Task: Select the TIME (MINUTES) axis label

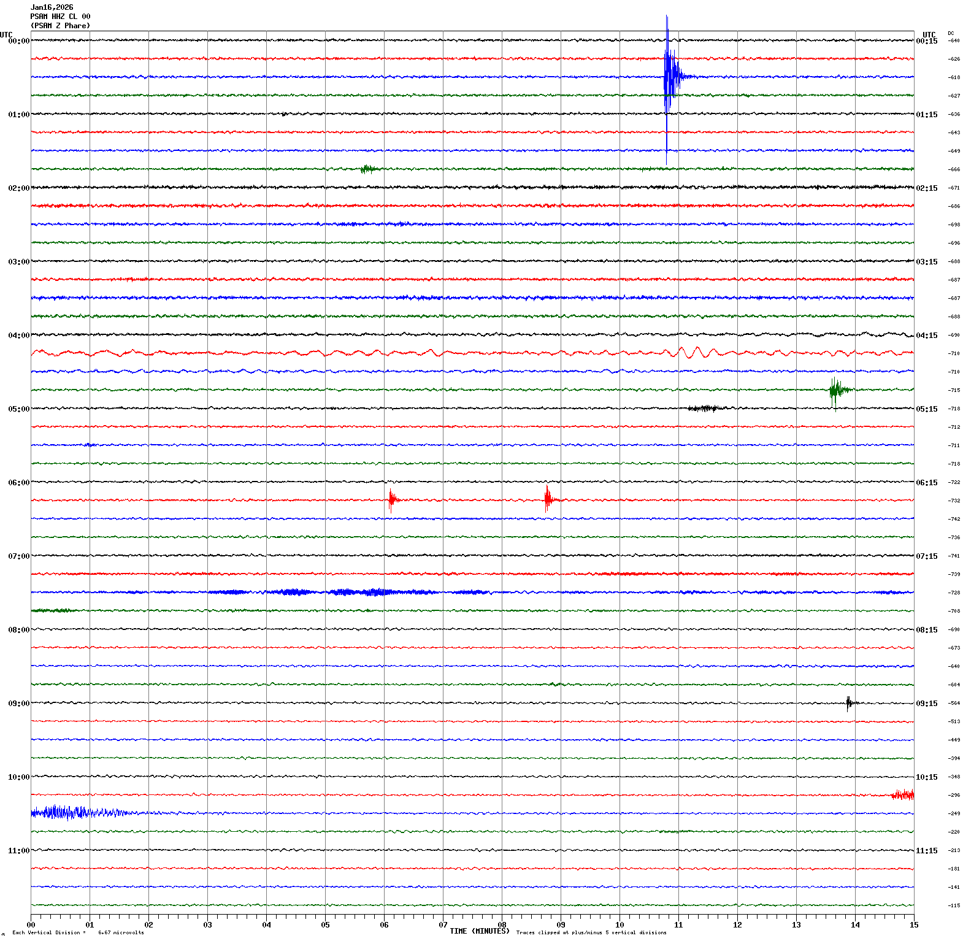Action: tap(479, 931)
